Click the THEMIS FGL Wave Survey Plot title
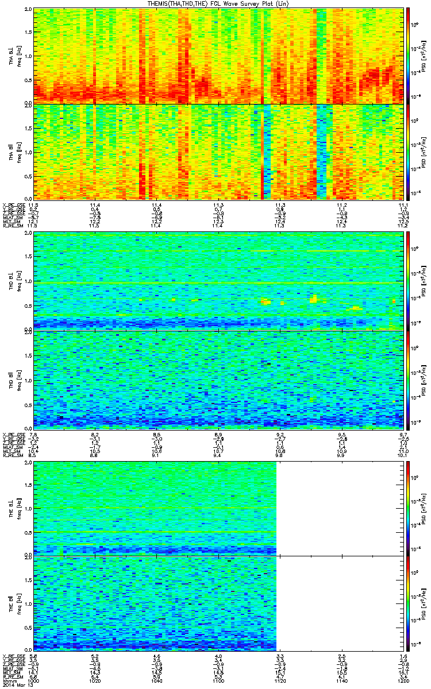431x689 pixels. [x=219, y=3]
